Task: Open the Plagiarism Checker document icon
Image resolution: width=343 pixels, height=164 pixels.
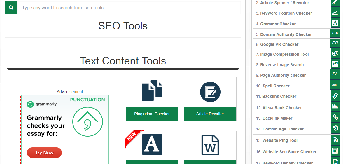Action: (x=152, y=91)
